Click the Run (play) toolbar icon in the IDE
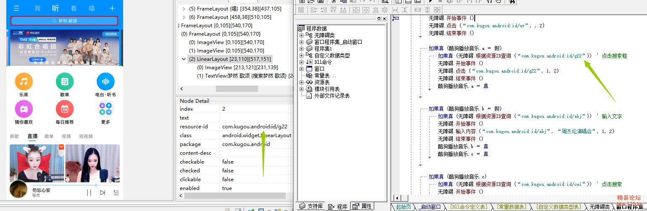This screenshot has width=647, height=211. point(431,2)
